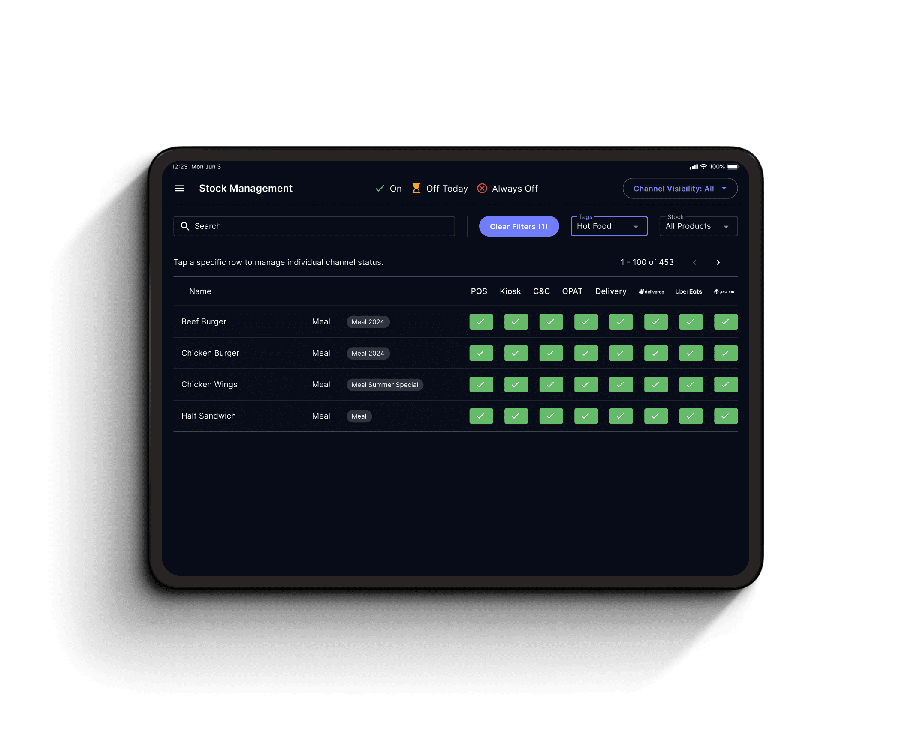Open the hamburger navigation menu

pyautogui.click(x=179, y=189)
